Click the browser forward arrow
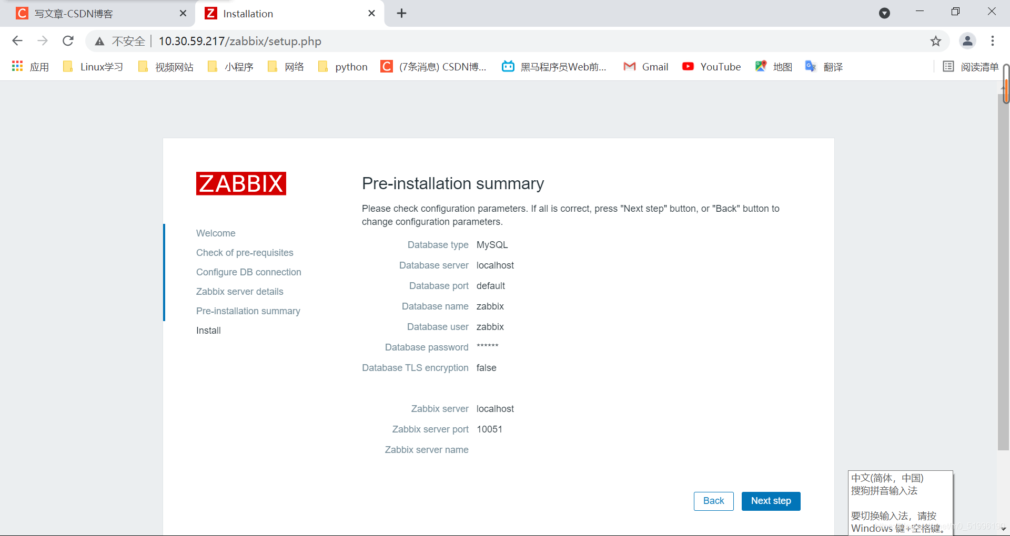 point(43,41)
